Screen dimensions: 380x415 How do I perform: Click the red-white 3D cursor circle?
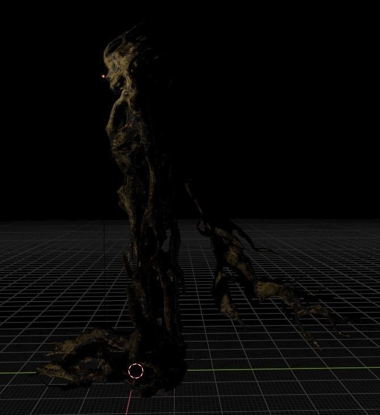[136, 371]
